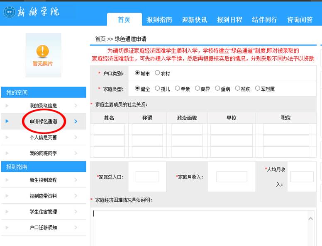322x246 pixels.
Task: Open 申请绿色通道 in sidebar
Action: click(43, 121)
